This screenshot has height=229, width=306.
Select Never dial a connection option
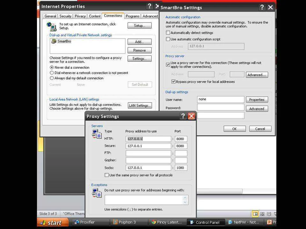(x=52, y=67)
